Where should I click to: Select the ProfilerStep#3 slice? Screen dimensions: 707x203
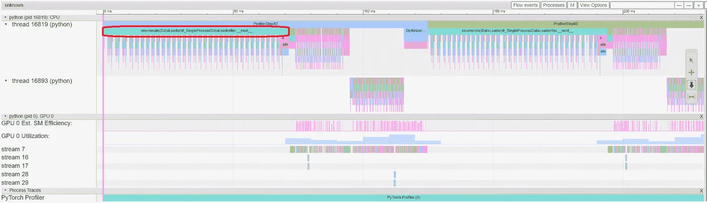click(566, 24)
